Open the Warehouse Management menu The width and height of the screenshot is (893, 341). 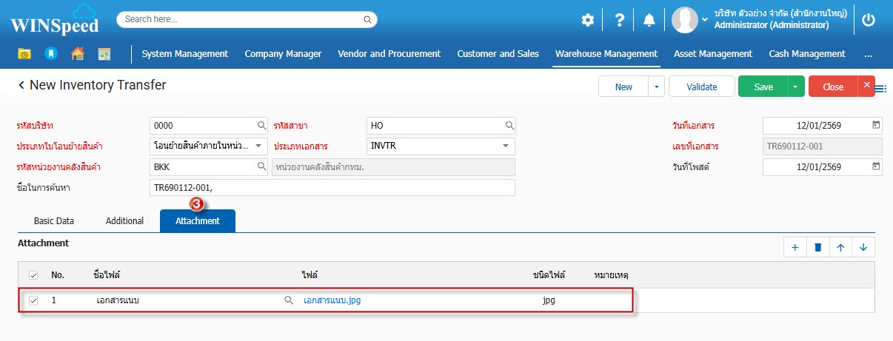pos(606,53)
